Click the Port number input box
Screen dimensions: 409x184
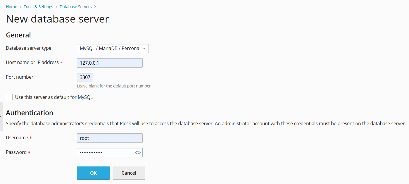85,77
